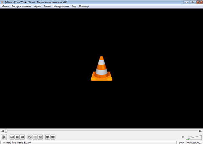Mute audio using the speaker icon

tap(183, 137)
